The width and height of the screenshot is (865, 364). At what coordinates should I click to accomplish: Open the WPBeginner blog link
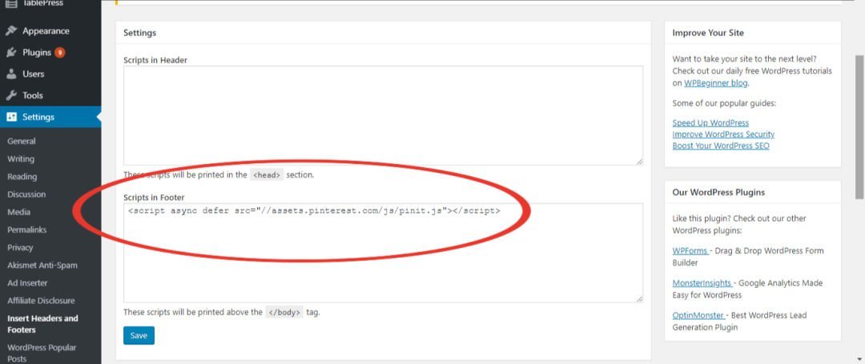(715, 83)
